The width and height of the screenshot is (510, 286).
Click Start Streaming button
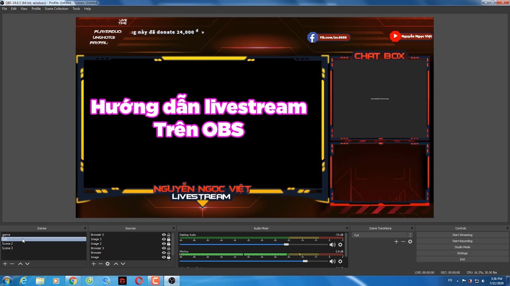(x=462, y=235)
